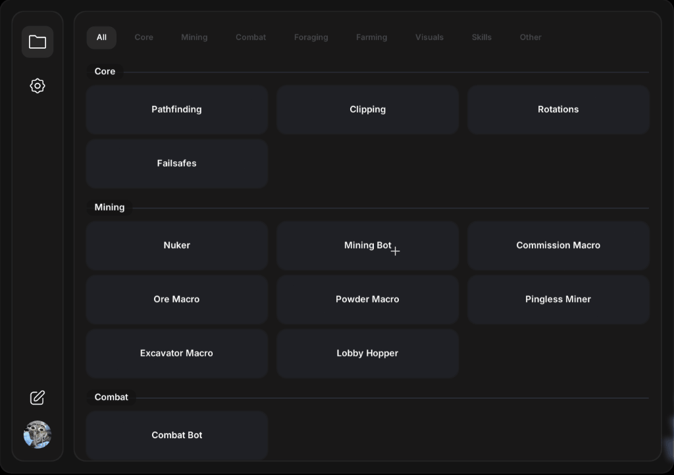Go to the Visuals tab

(x=429, y=37)
